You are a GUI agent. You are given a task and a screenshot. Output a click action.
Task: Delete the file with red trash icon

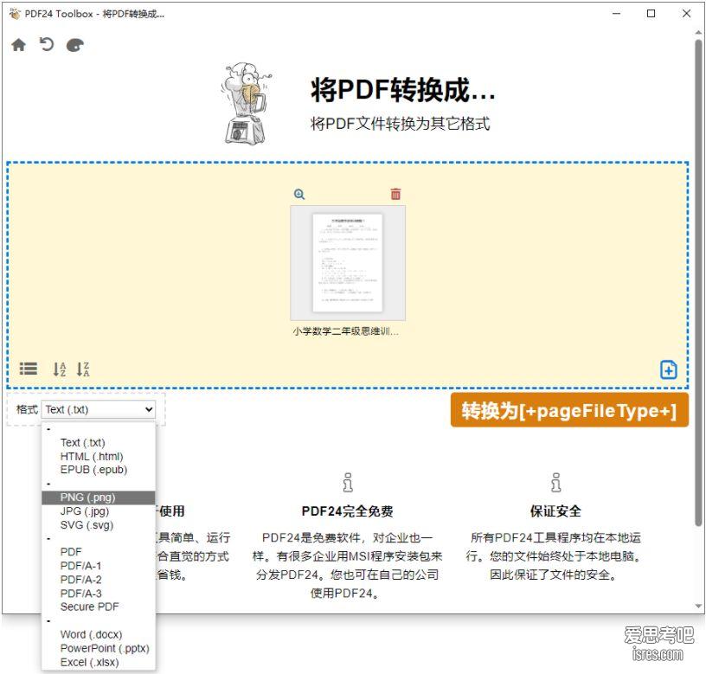pyautogui.click(x=395, y=194)
